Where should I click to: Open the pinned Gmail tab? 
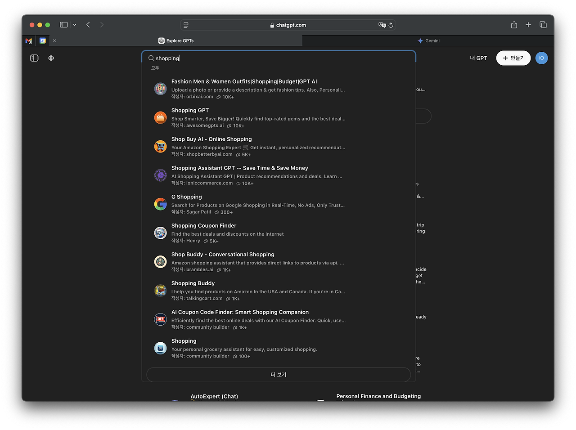[29, 40]
